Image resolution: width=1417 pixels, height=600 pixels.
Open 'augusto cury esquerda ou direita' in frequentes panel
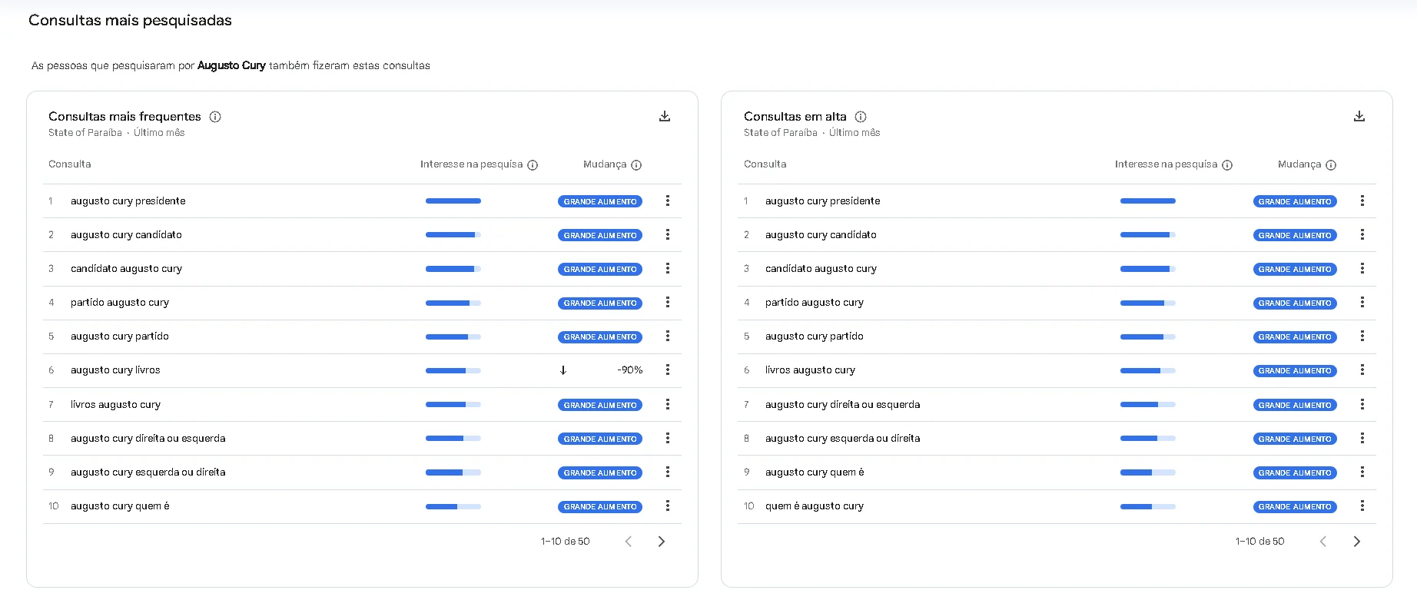click(148, 472)
